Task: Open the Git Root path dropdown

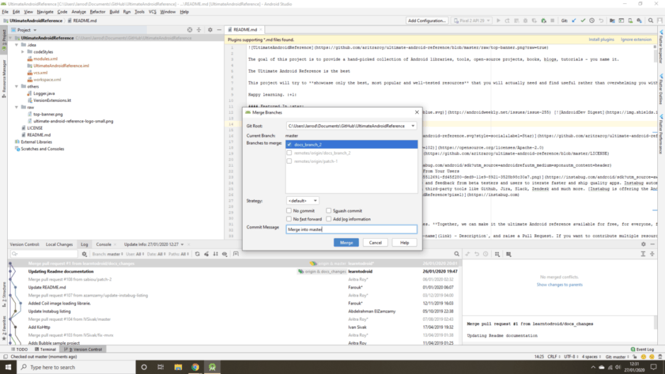Action: click(412, 125)
